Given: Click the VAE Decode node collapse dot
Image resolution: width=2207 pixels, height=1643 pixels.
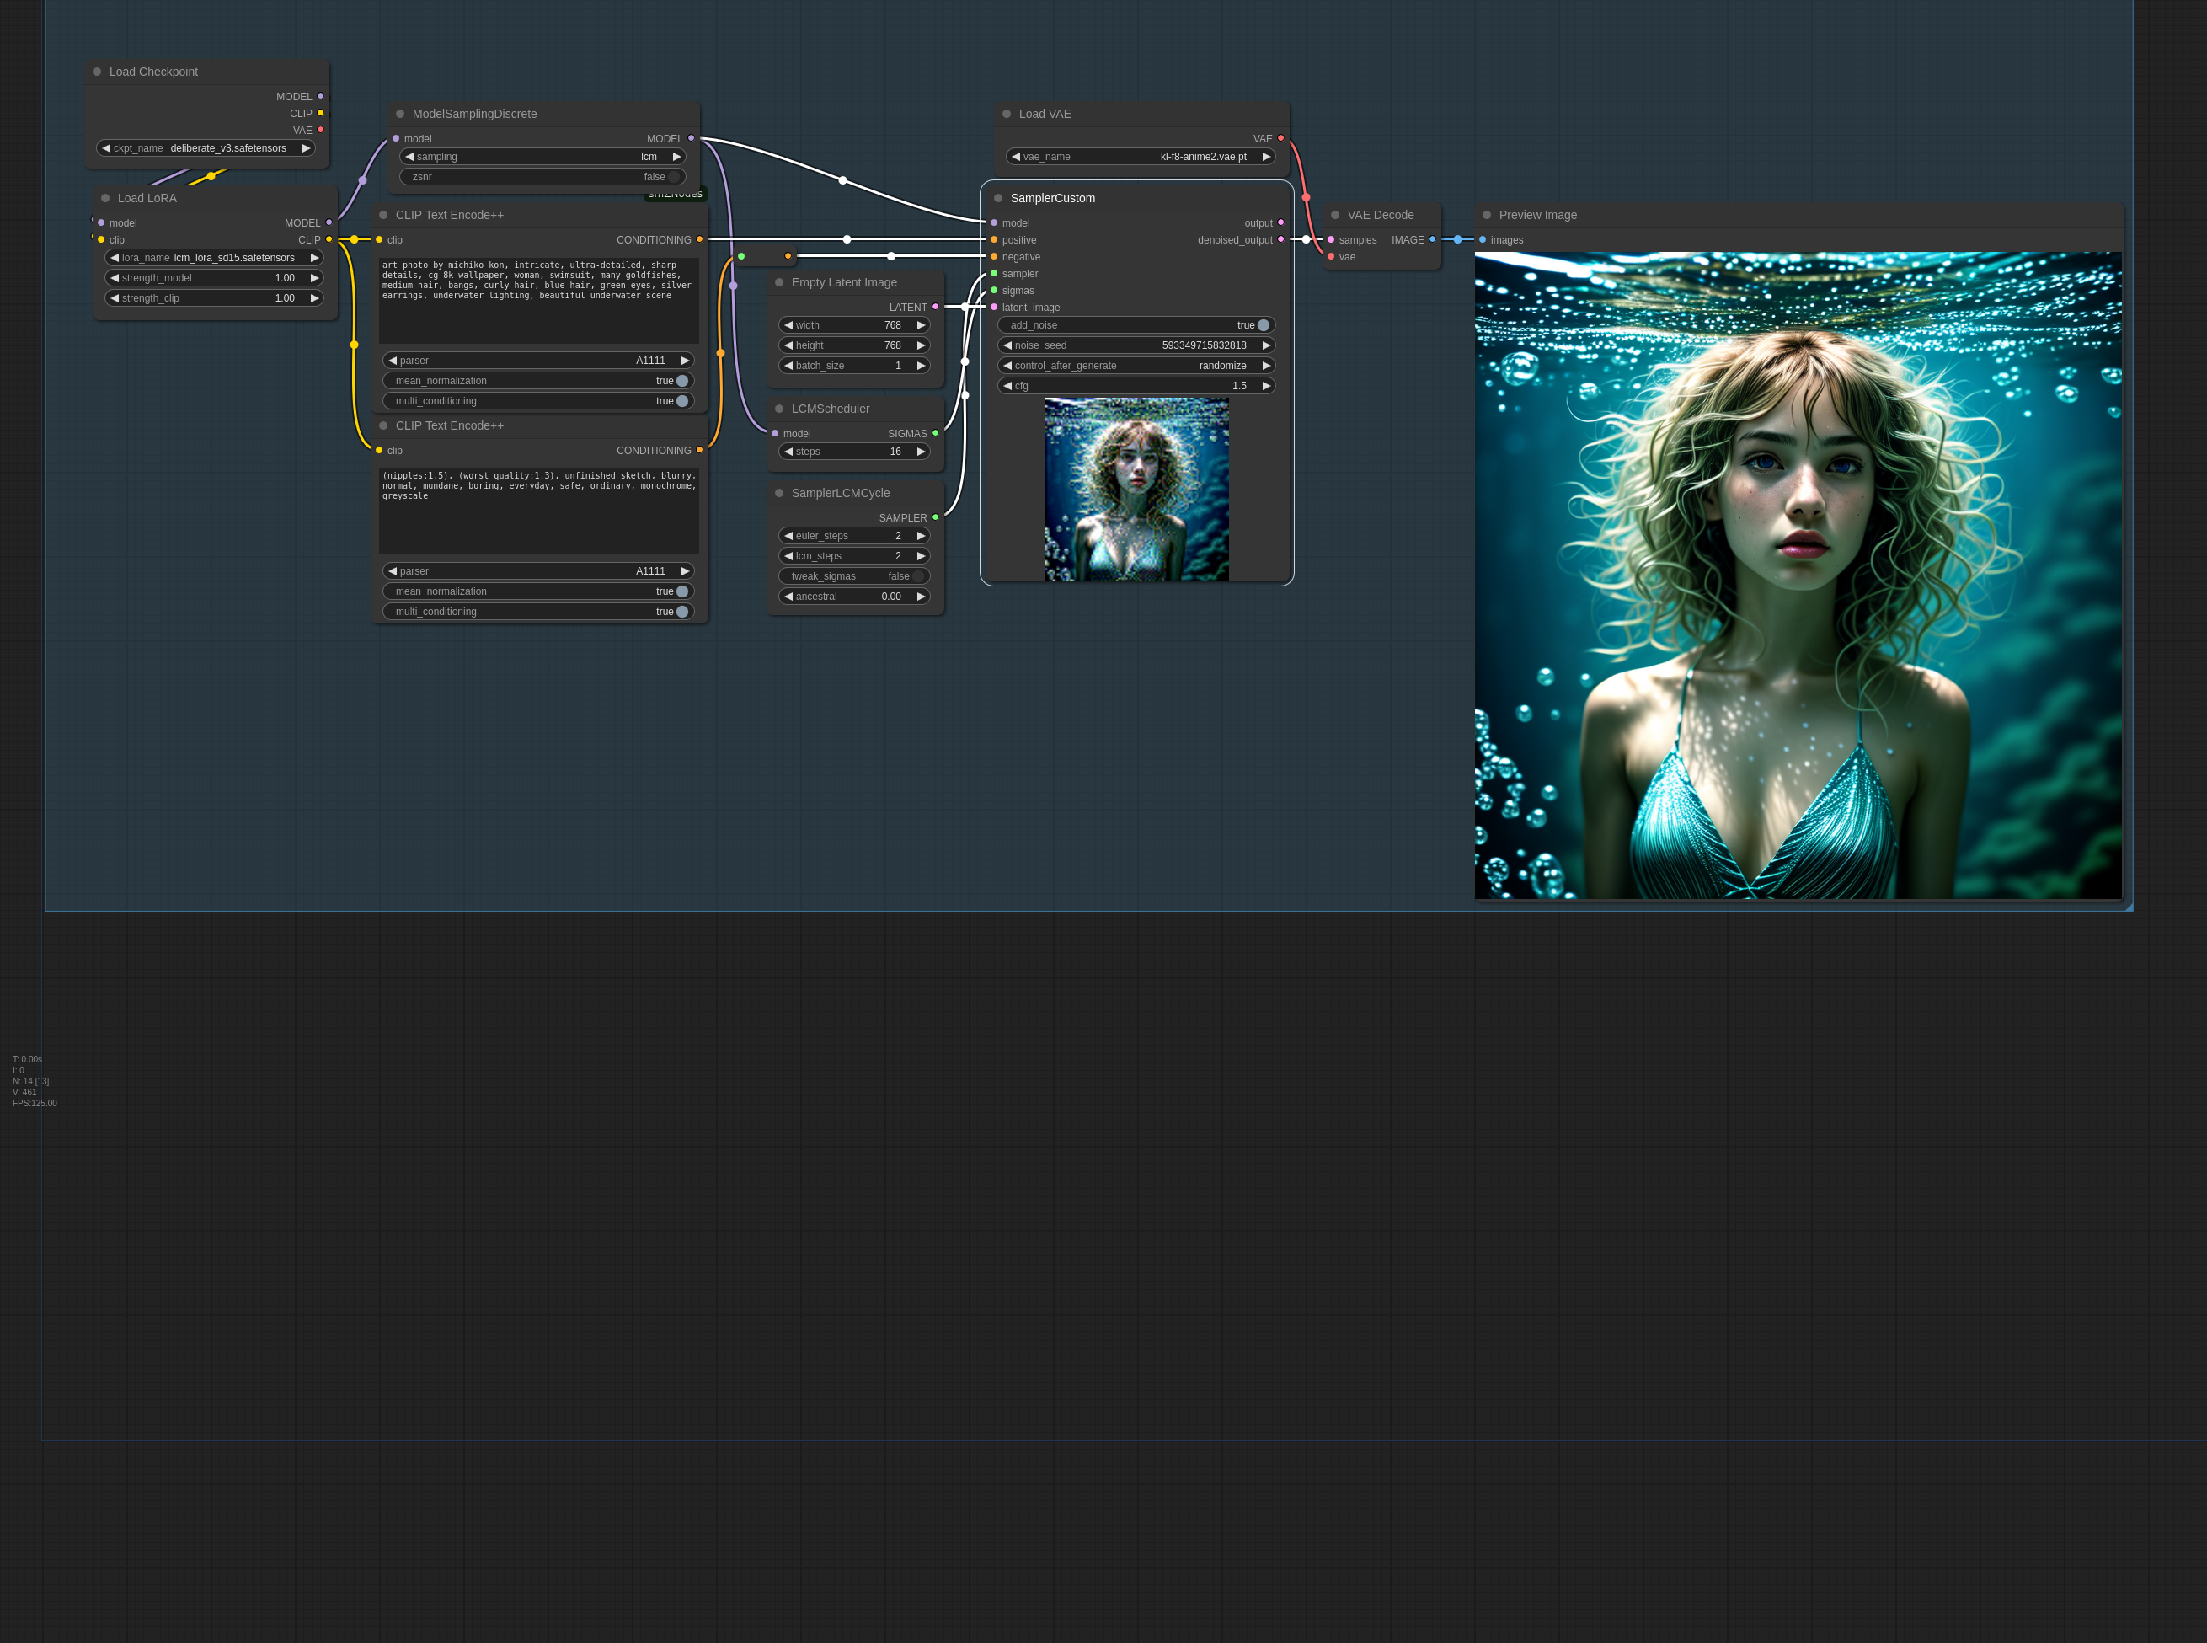Looking at the screenshot, I should pos(1335,215).
